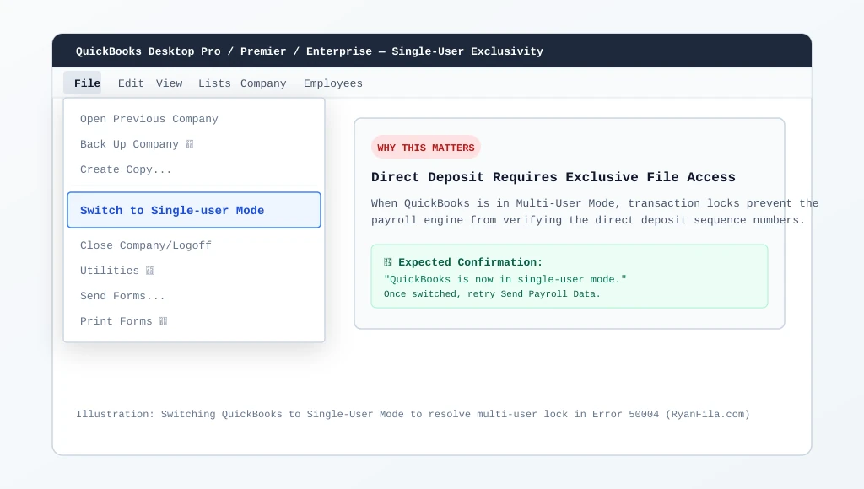Image resolution: width=864 pixels, height=489 pixels.
Task: Switch to Single-user Mode
Action: click(x=194, y=210)
